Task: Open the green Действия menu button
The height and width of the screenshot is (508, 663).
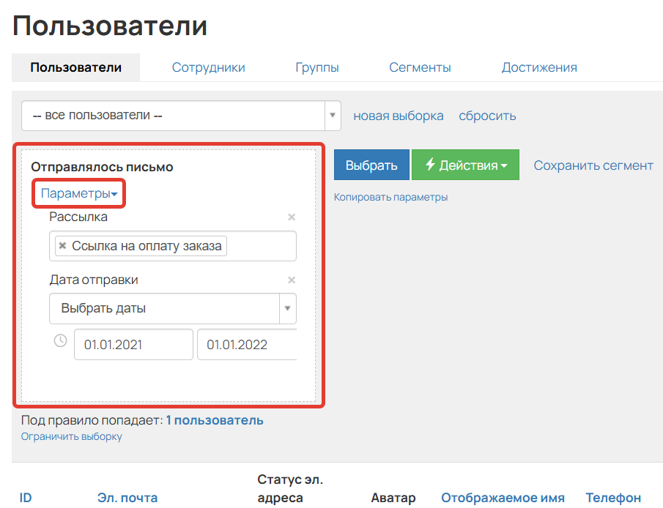Action: tap(465, 165)
